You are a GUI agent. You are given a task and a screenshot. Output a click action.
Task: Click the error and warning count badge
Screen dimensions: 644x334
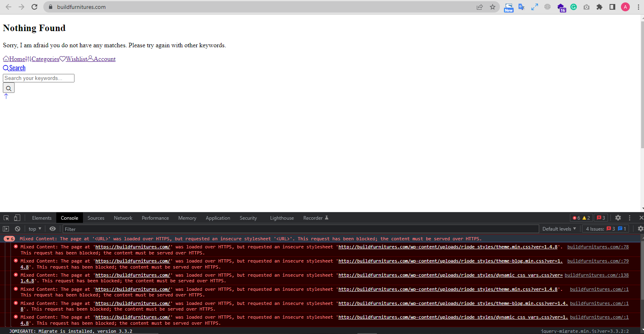581,218
